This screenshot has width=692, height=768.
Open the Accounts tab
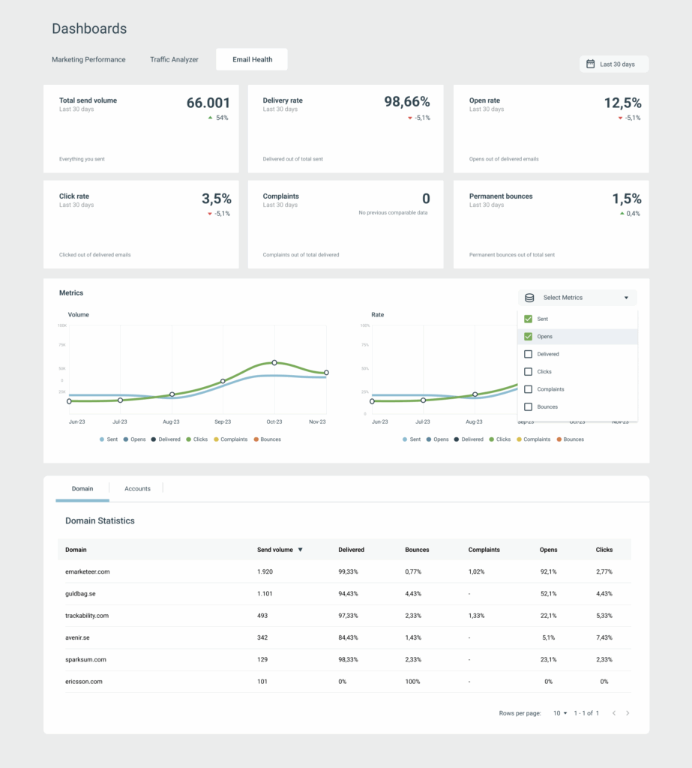point(137,489)
